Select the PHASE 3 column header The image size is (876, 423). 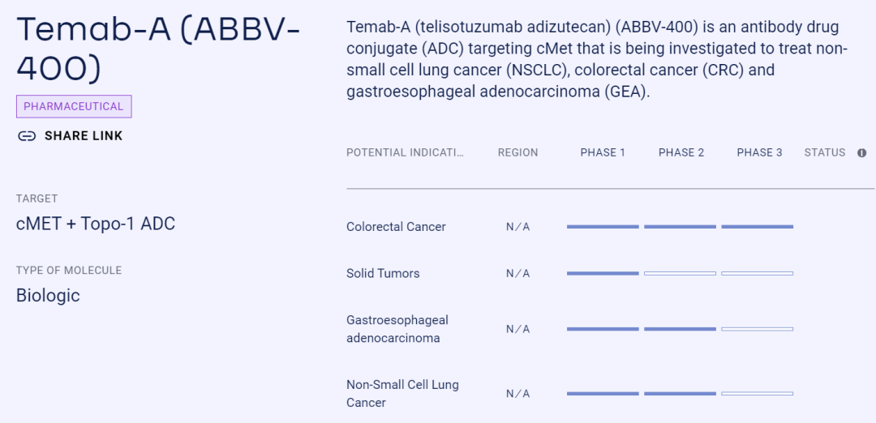759,153
